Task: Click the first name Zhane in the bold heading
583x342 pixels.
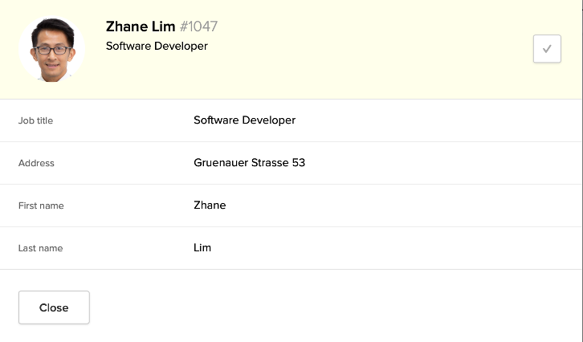Action: click(x=127, y=26)
